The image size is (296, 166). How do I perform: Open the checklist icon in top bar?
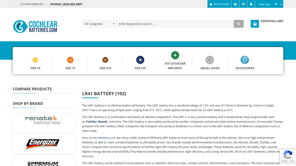coord(243,4)
